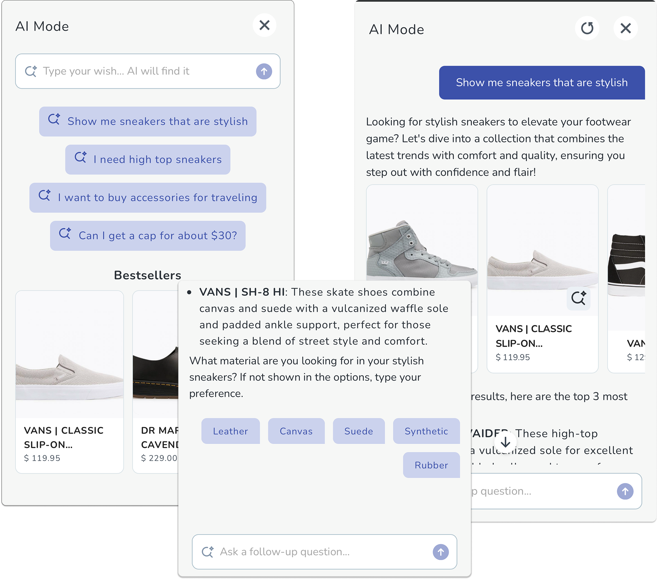Send the message in the right chat panel
Viewport: 657px width, 579px height.
click(625, 491)
